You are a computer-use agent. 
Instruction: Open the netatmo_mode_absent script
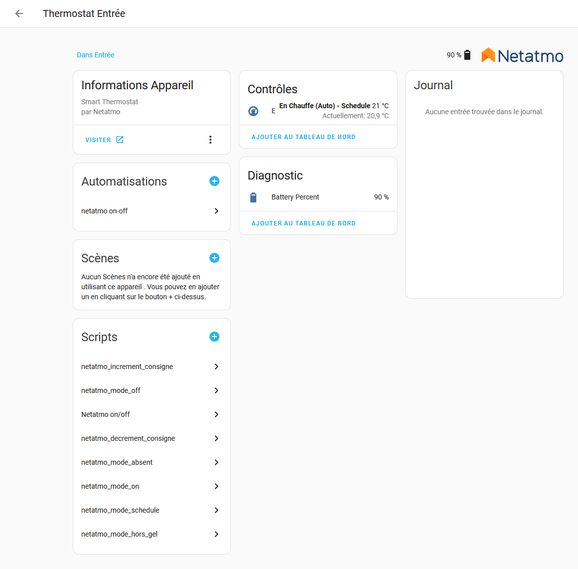[x=152, y=462]
